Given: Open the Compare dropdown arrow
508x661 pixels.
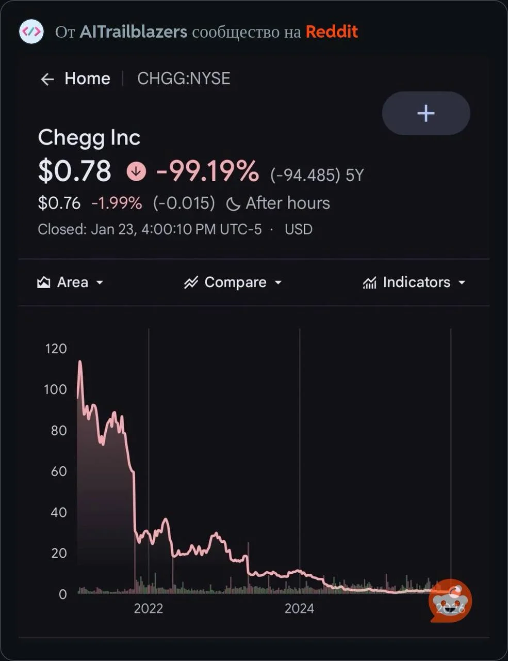Looking at the screenshot, I should tap(278, 282).
